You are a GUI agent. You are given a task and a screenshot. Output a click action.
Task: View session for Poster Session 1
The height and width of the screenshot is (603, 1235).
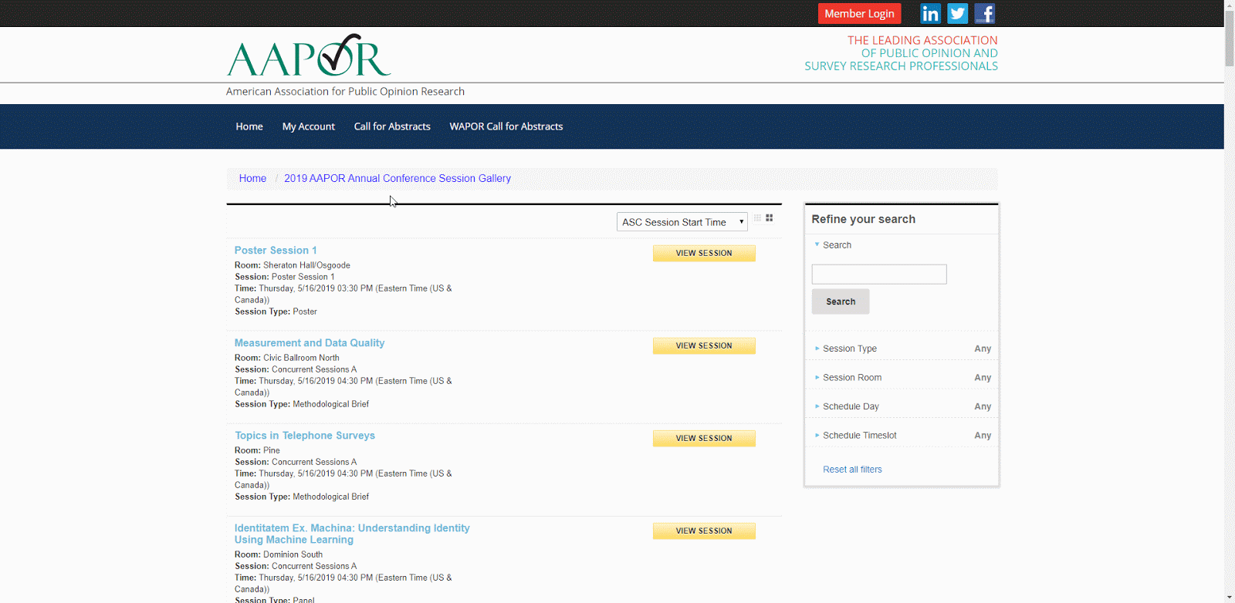tap(704, 253)
